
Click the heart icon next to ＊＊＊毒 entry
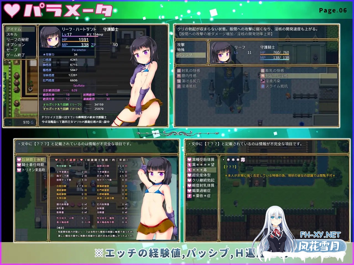pos(189,170)
